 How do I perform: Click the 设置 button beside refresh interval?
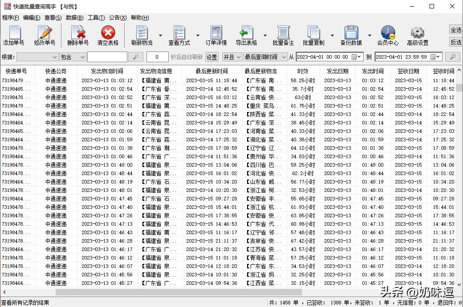211,57
